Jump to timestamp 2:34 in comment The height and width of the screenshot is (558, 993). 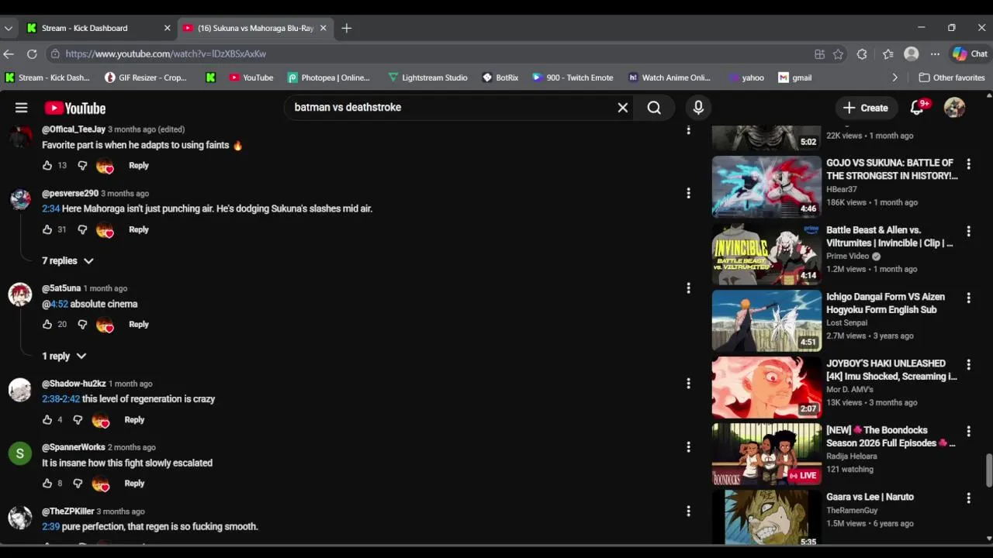[x=50, y=208]
